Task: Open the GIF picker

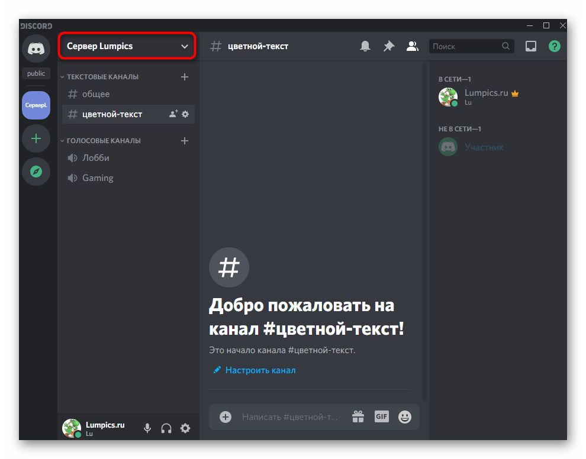Action: click(x=382, y=417)
